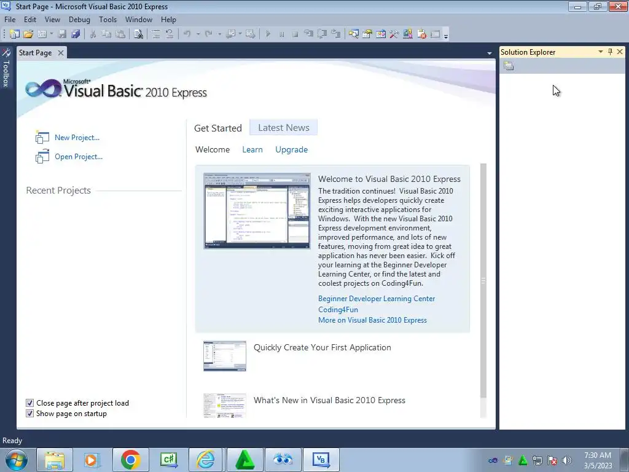Click the New Project... link

tap(77, 137)
